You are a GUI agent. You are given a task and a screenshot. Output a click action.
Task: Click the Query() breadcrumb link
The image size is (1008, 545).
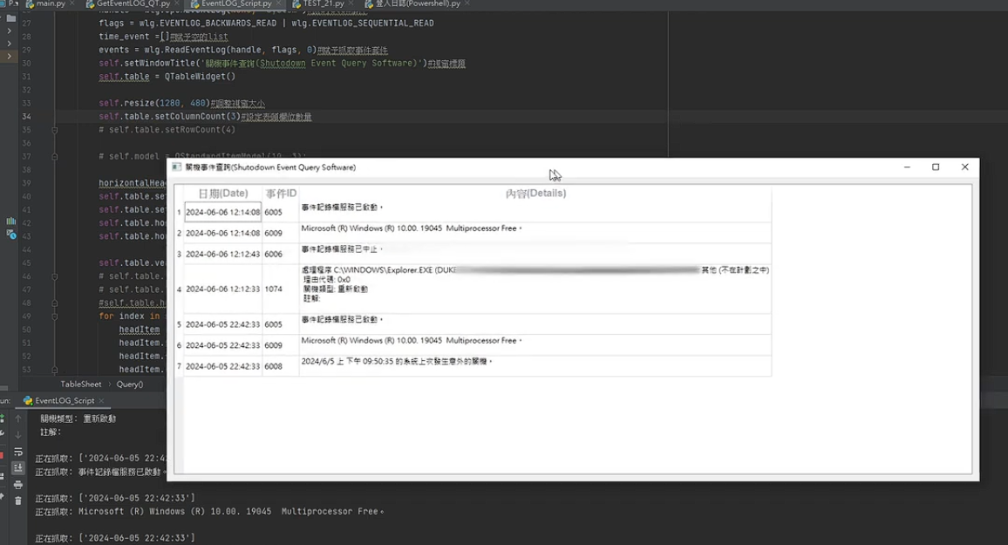pyautogui.click(x=129, y=384)
